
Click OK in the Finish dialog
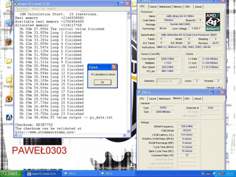click(102, 82)
